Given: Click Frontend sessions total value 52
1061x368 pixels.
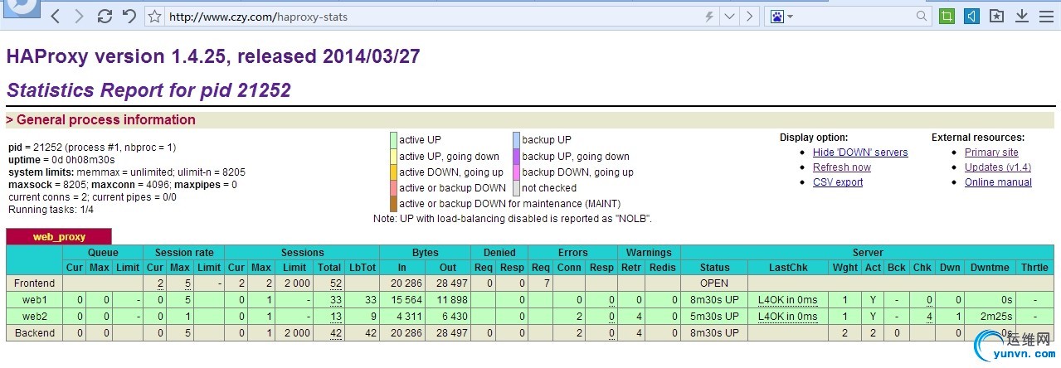Looking at the screenshot, I should (336, 284).
